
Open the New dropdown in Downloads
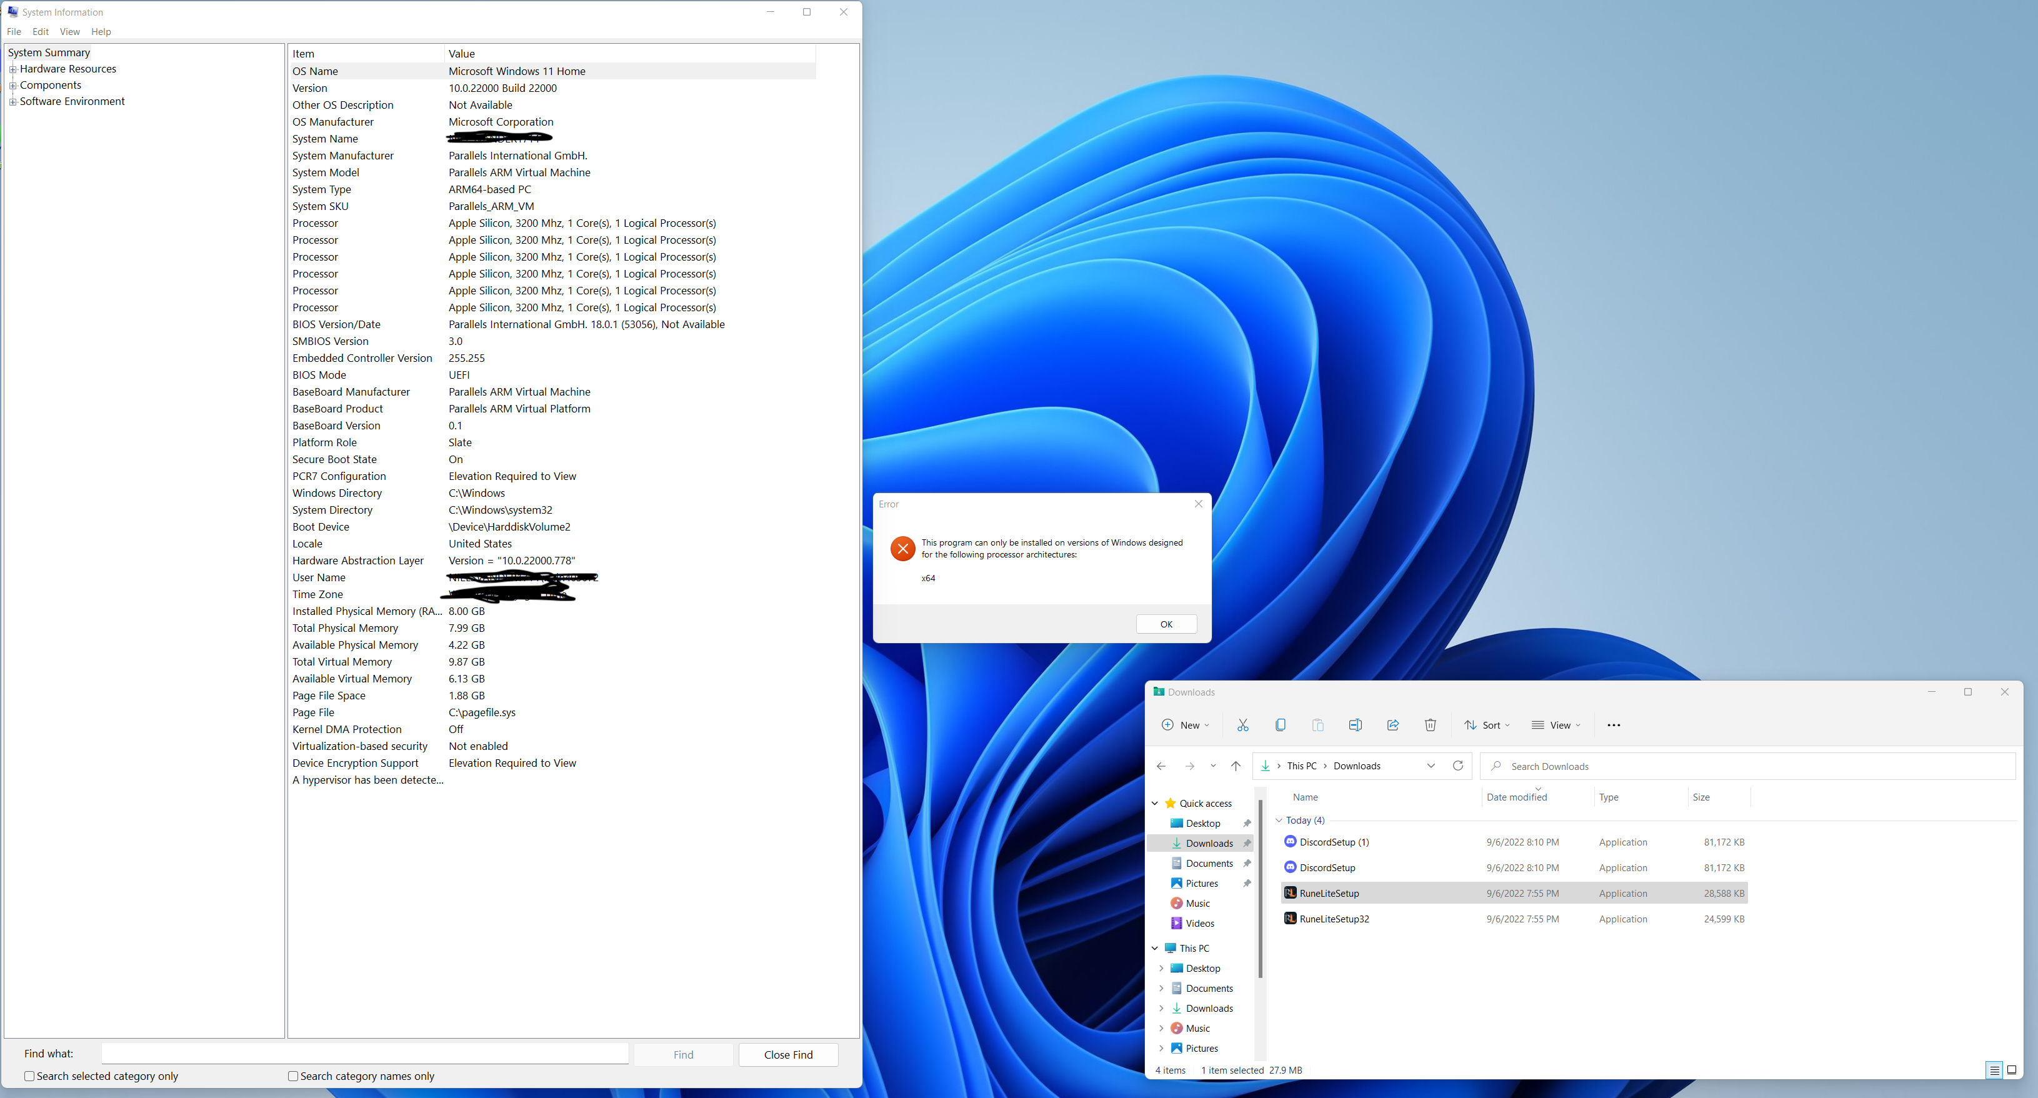1185,725
